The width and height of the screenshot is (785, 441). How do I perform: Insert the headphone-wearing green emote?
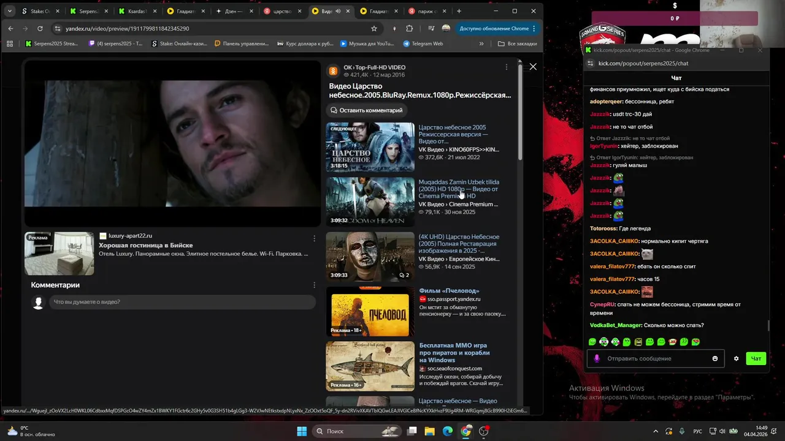click(604, 342)
